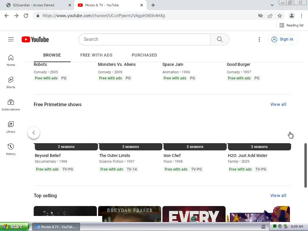Expand the tab search chevron
The image size is (308, 231).
272,5
